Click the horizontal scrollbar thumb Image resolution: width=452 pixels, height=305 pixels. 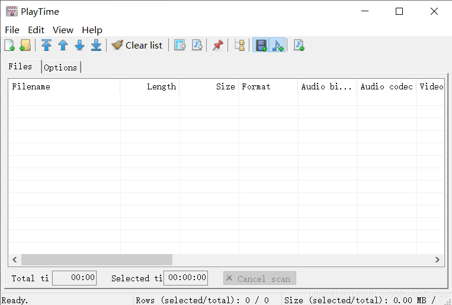tap(97, 260)
